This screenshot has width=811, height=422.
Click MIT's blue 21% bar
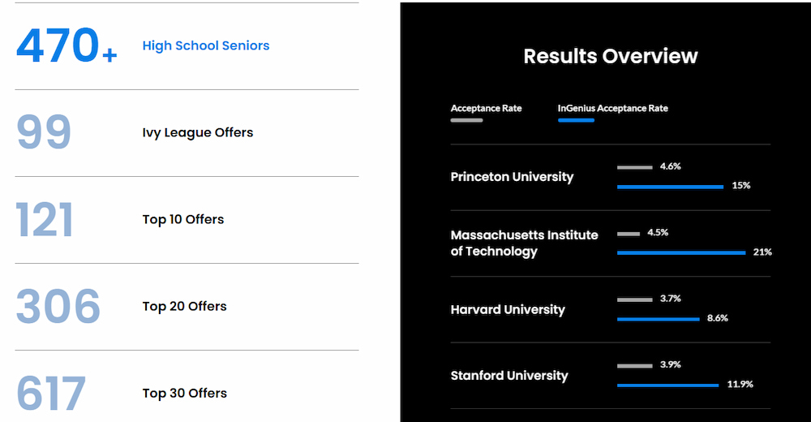click(x=680, y=252)
